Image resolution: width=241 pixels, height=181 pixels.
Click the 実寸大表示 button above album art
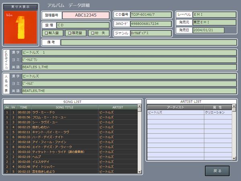click(20, 7)
